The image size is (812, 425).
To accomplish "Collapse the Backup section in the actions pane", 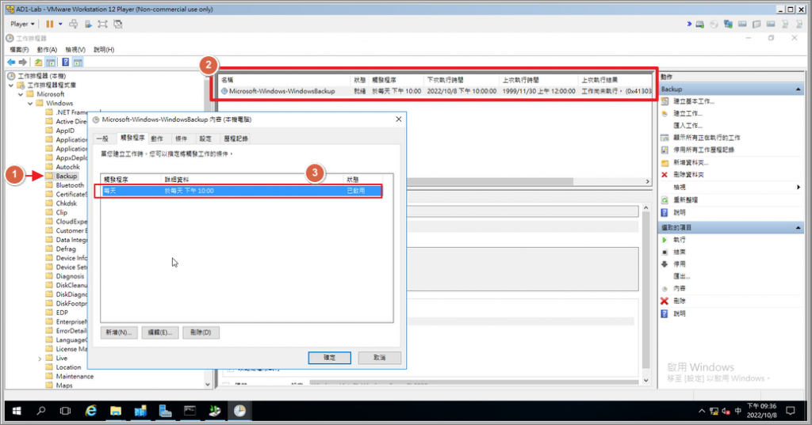I will coord(798,89).
